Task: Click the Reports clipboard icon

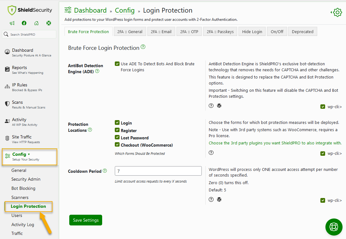Action: coord(7,69)
